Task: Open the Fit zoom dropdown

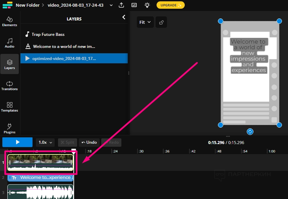Action: pyautogui.click(x=145, y=22)
